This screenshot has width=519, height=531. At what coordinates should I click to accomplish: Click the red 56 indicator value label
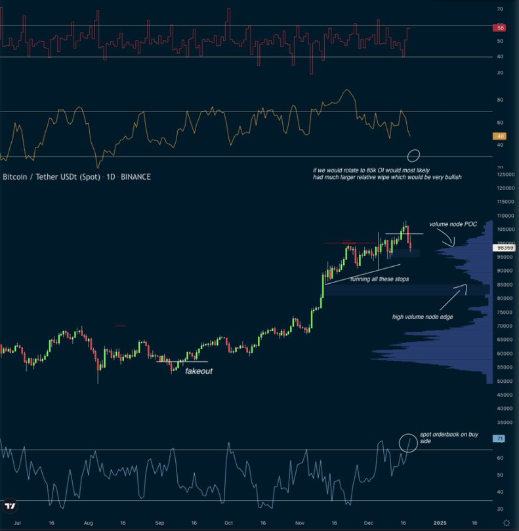(499, 28)
